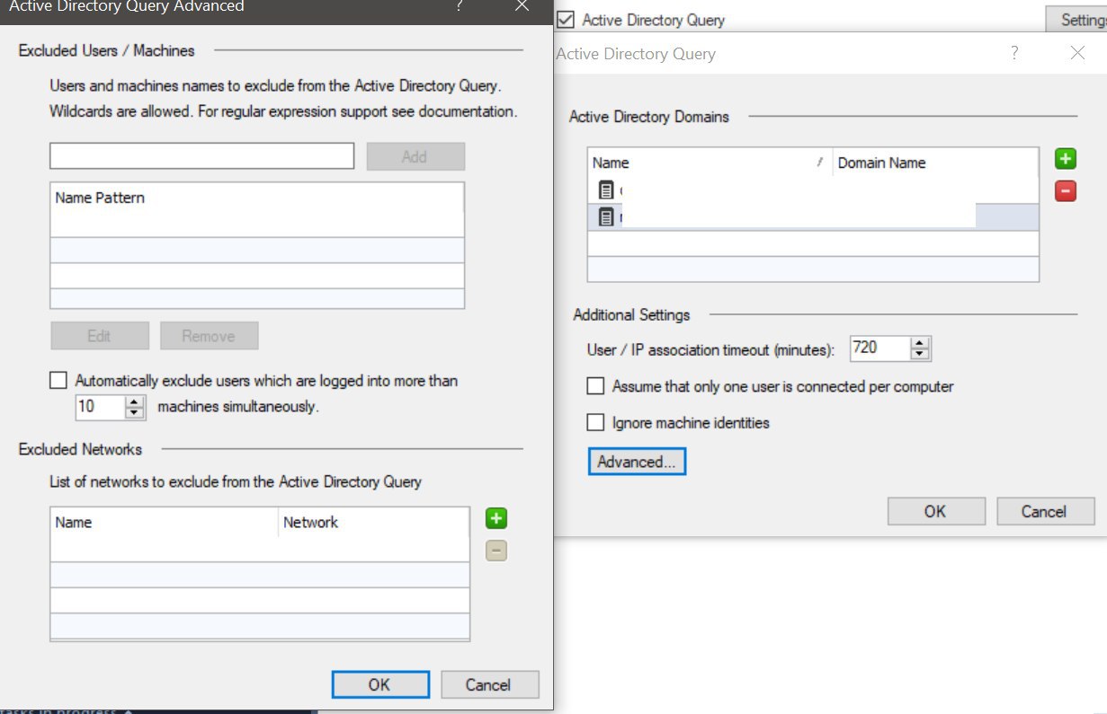
Task: Click Cancel in Active Directory Query dialog
Action: pyautogui.click(x=1045, y=511)
